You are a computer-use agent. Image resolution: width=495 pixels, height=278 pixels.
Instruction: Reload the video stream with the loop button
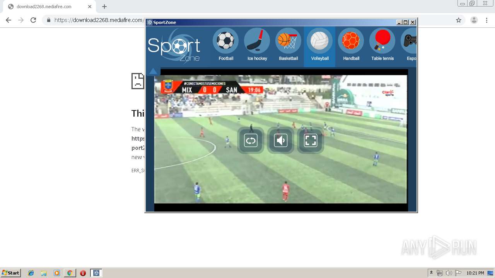(251, 140)
